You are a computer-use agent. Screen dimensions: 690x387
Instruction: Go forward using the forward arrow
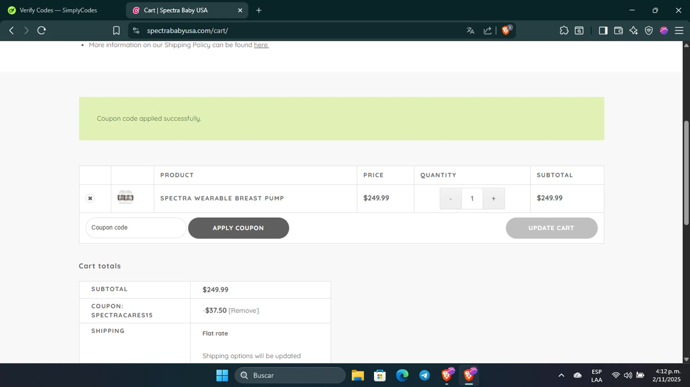[26, 30]
